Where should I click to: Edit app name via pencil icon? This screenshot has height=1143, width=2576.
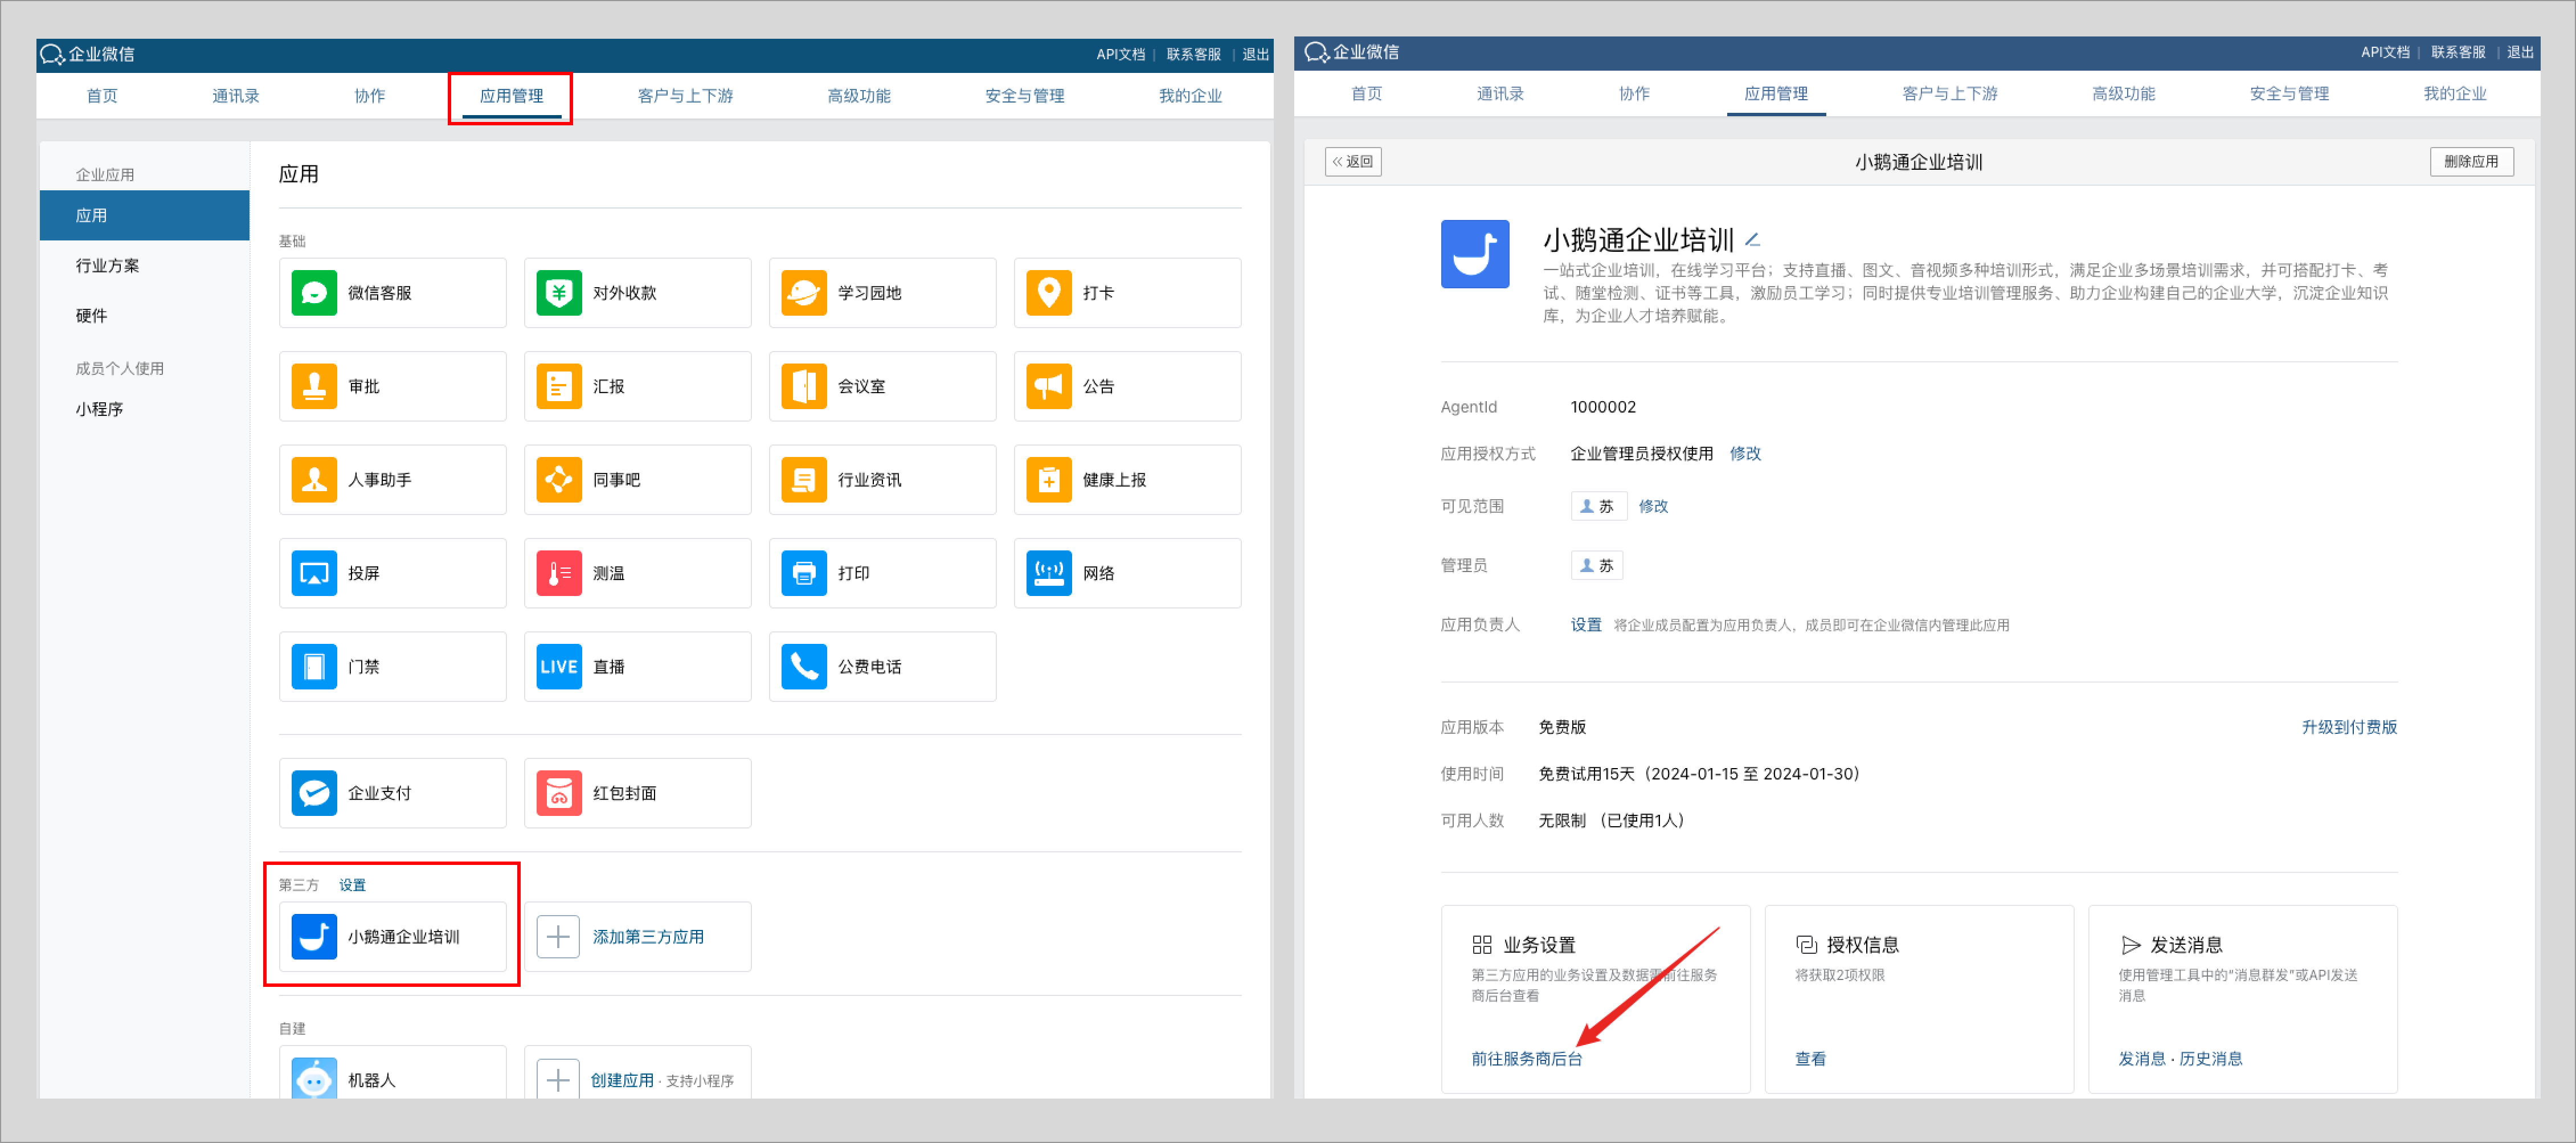[1752, 240]
